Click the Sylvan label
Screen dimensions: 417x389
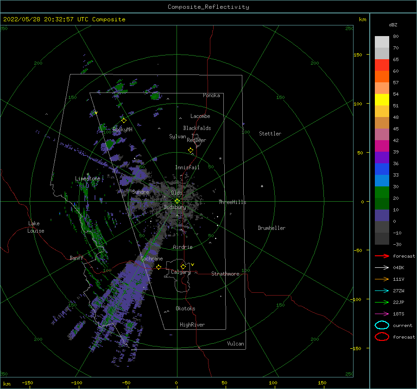[x=177, y=136]
